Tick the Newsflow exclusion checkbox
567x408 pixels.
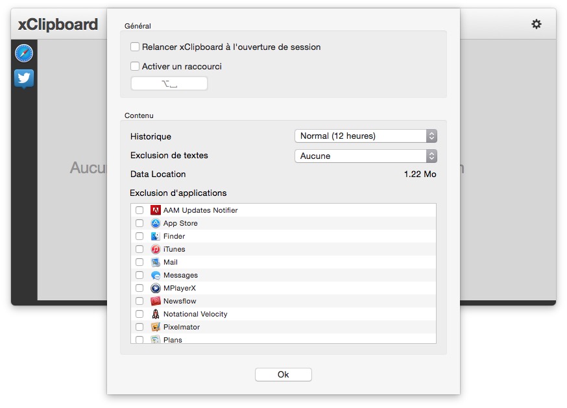point(139,301)
